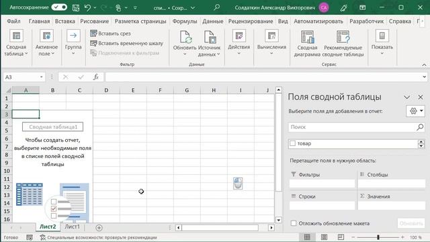Switch to the Вставка tab
The width and height of the screenshot is (430, 242).
pyautogui.click(x=64, y=21)
